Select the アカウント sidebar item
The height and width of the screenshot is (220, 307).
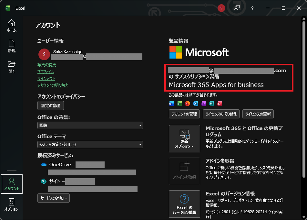[12, 184]
